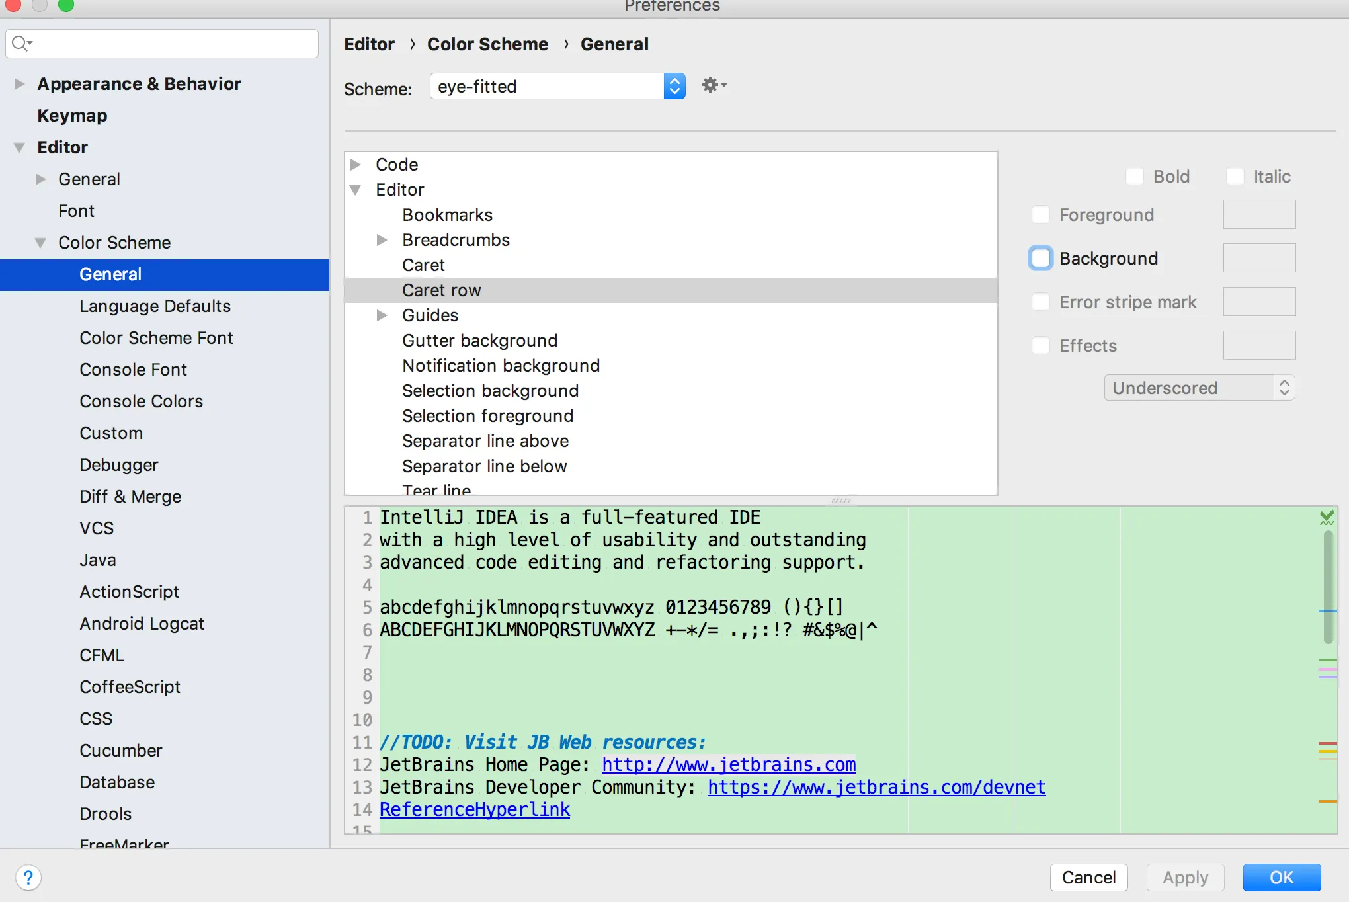Select Language Defaults in sidebar

(155, 306)
